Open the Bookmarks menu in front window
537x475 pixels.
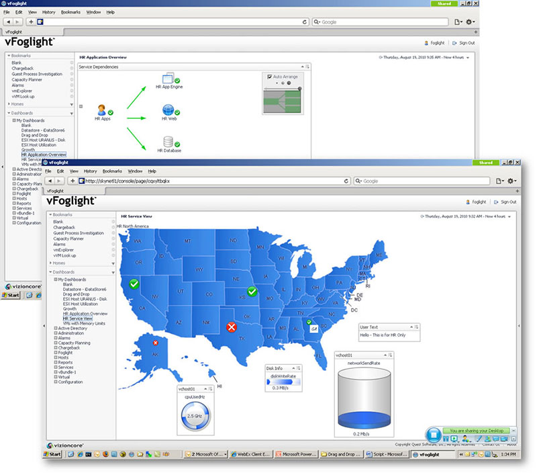(x=112, y=171)
